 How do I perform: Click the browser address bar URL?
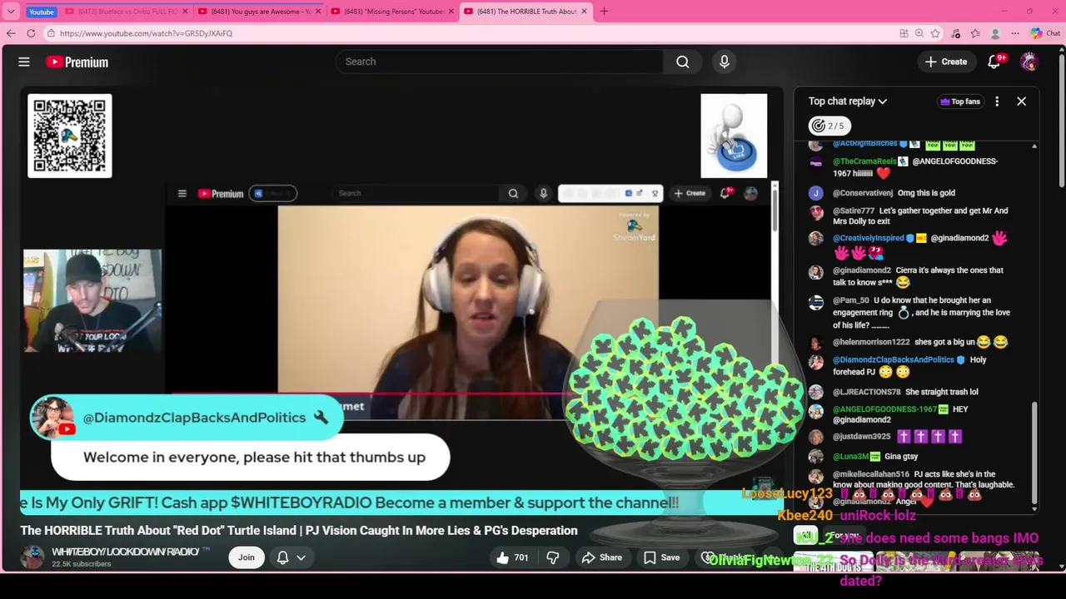[x=146, y=33]
